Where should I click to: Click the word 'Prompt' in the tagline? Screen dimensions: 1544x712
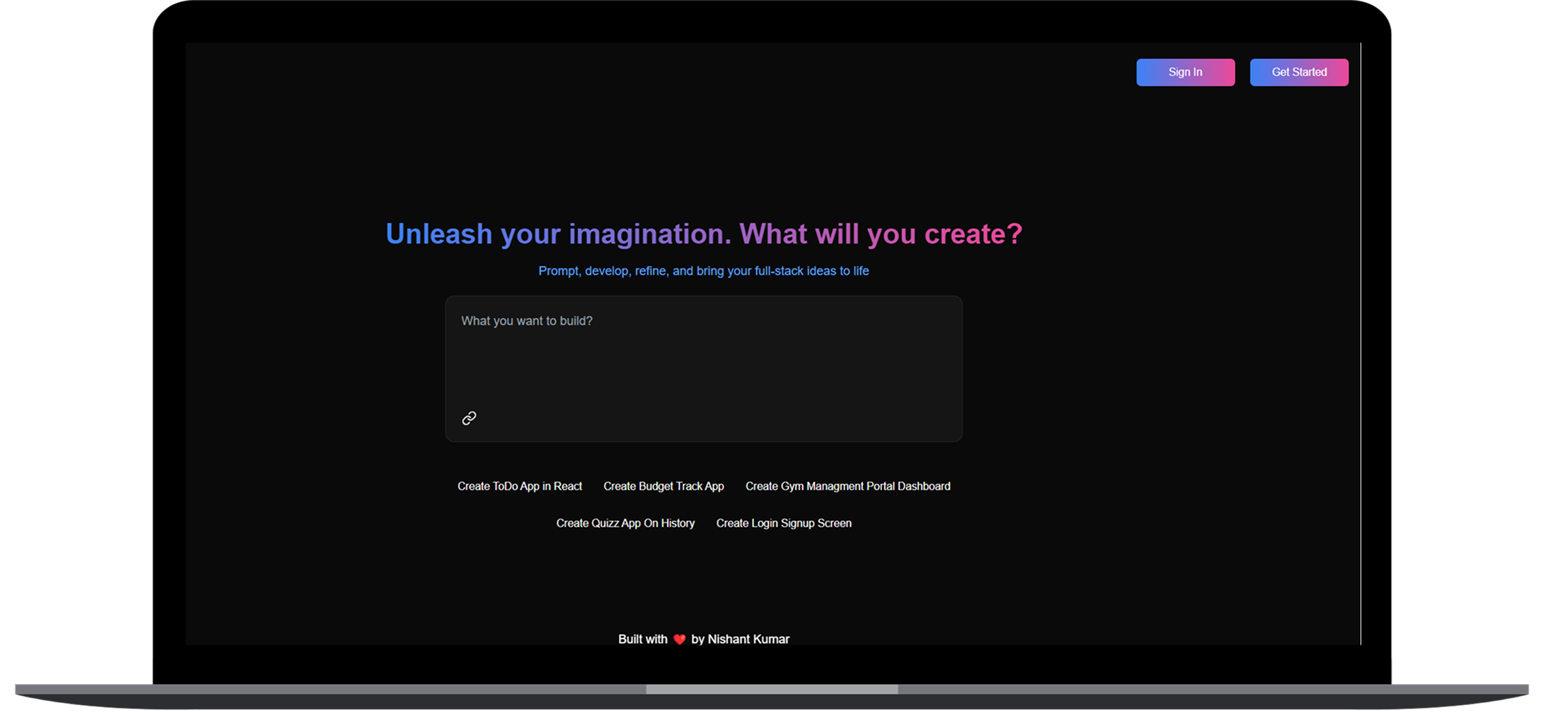point(558,271)
